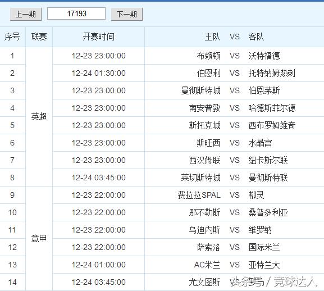Select row number 8 cell
Screen dimensions: 324x291
point(12,178)
